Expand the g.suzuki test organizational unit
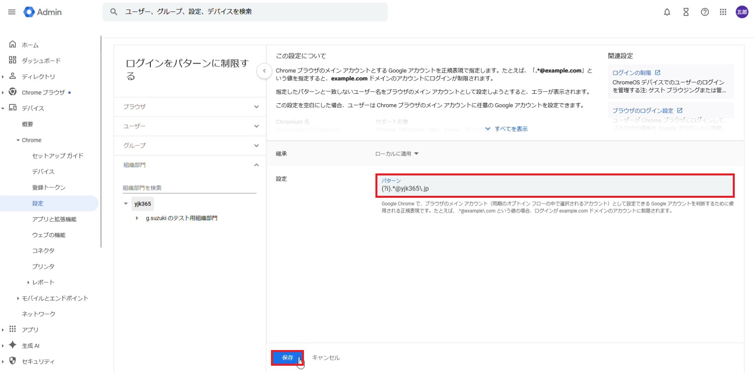The width and height of the screenshot is (754, 372). [x=137, y=218]
